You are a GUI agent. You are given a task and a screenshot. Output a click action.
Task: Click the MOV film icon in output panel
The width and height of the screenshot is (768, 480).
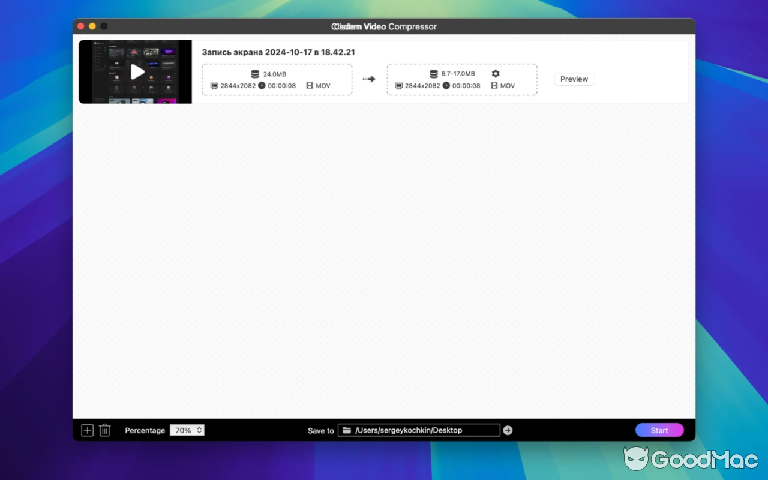pos(493,85)
